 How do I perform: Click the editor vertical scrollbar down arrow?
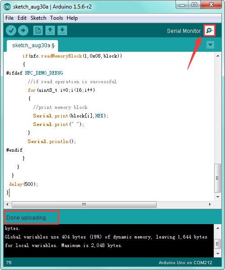pyautogui.click(x=218, y=197)
